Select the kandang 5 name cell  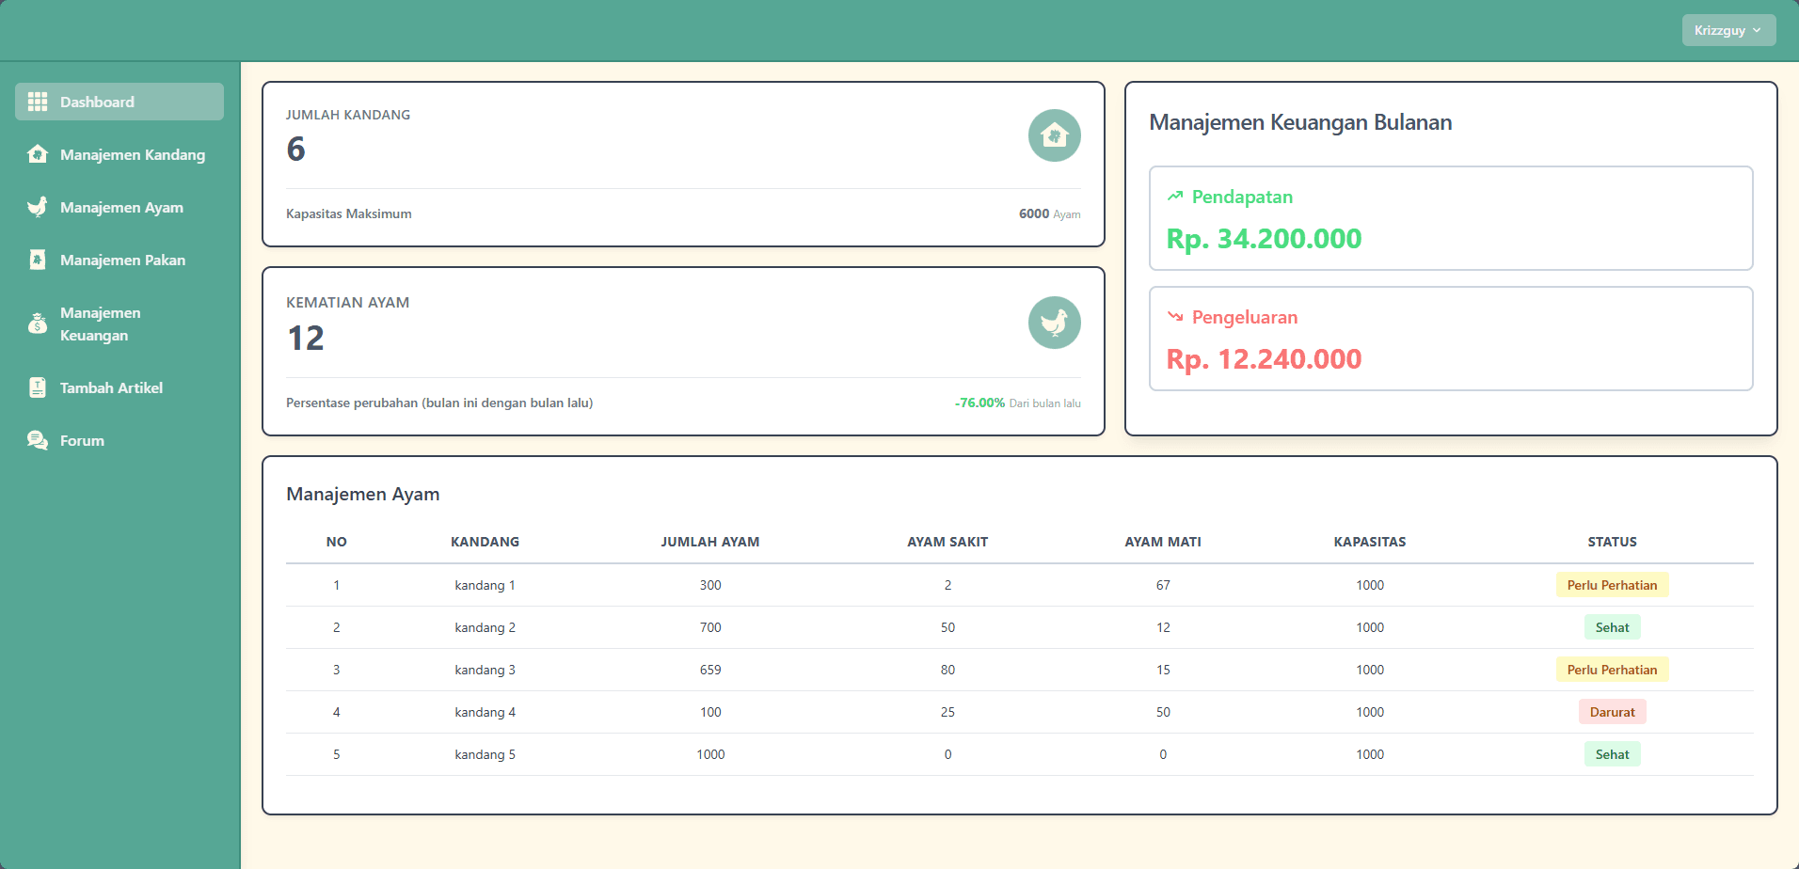point(485,754)
